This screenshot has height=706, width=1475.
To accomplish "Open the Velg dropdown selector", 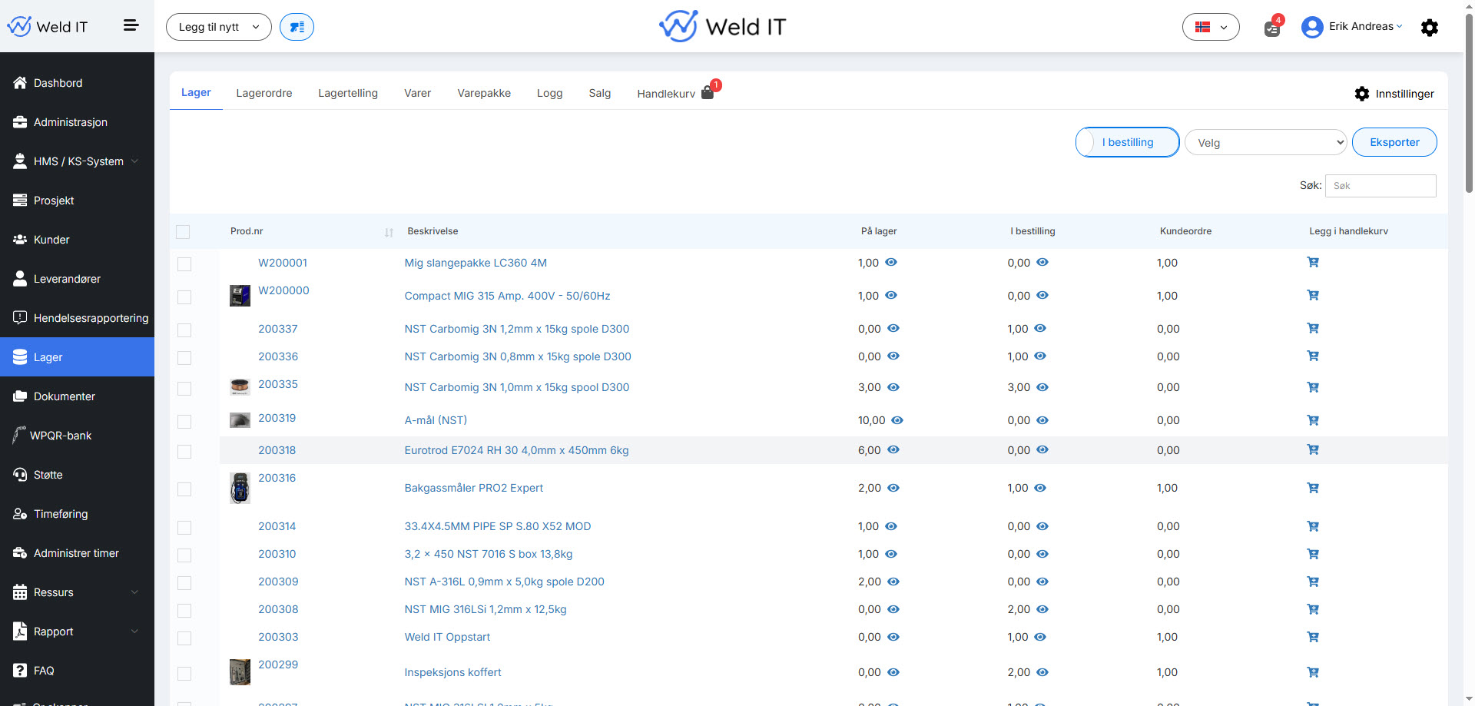I will point(1265,143).
